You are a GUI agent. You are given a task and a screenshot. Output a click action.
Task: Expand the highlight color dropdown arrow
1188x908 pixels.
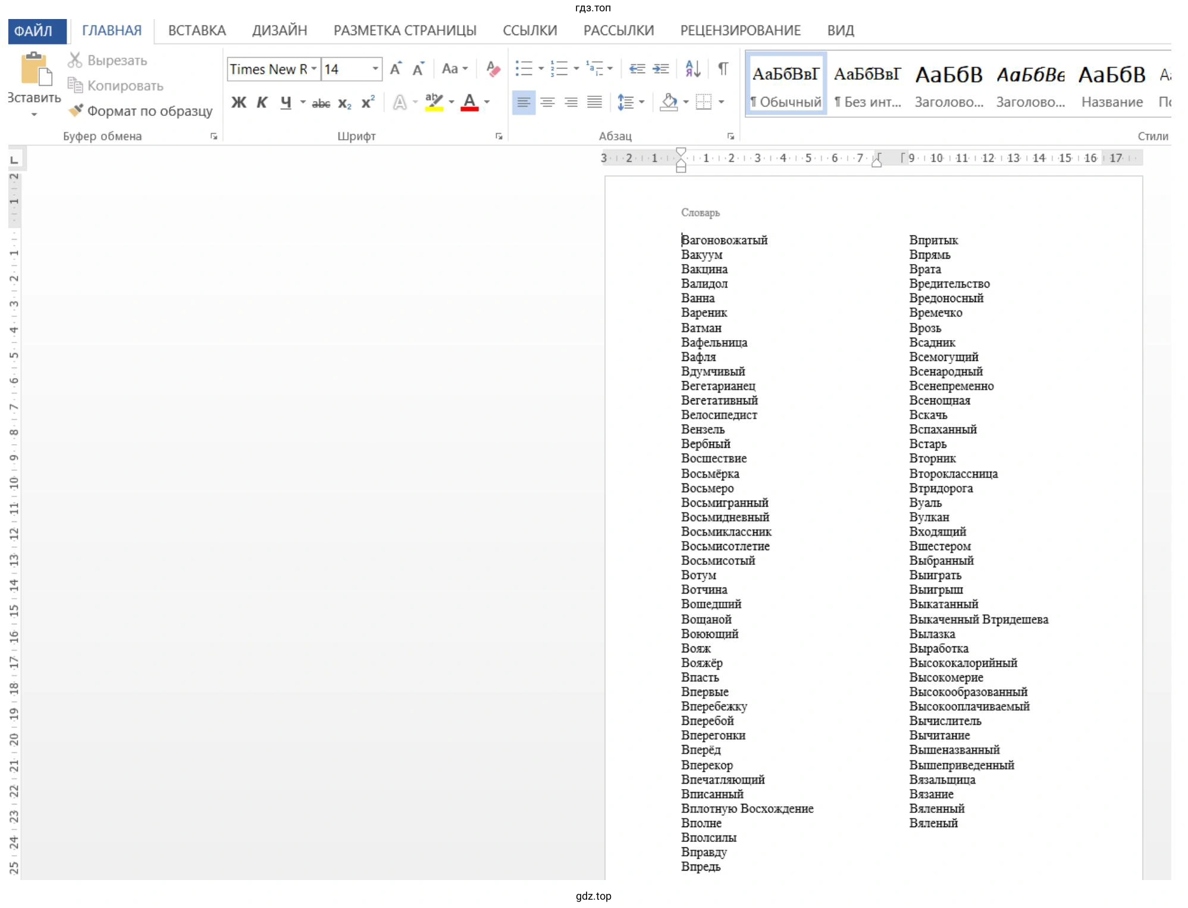tap(451, 102)
